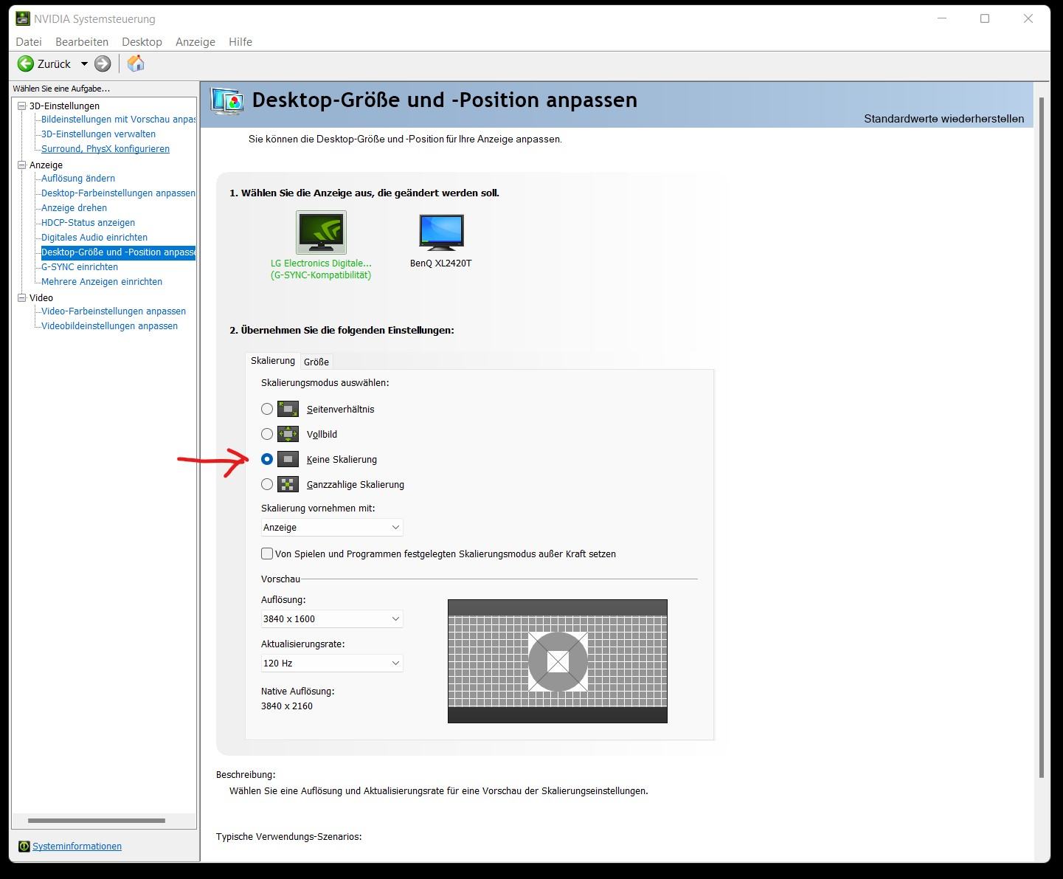Open Bildeinstellungen mit Vorschau anpassen

point(118,120)
